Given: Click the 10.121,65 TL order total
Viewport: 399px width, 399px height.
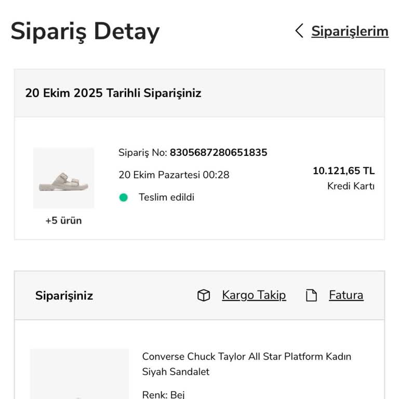Looking at the screenshot, I should [x=343, y=171].
